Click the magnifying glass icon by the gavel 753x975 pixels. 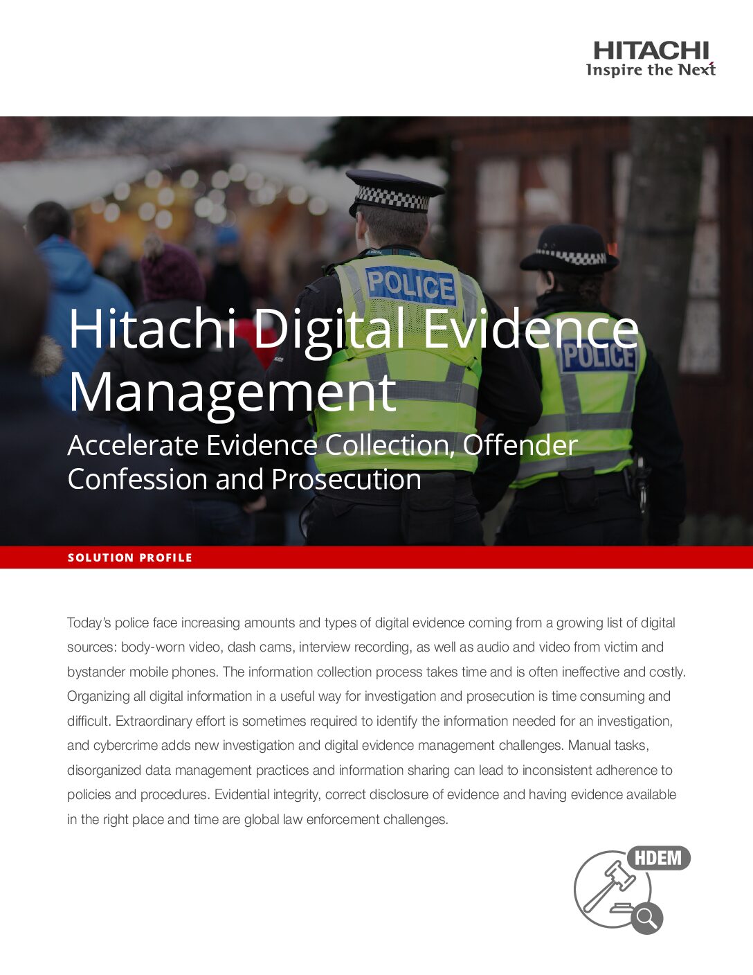[646, 918]
